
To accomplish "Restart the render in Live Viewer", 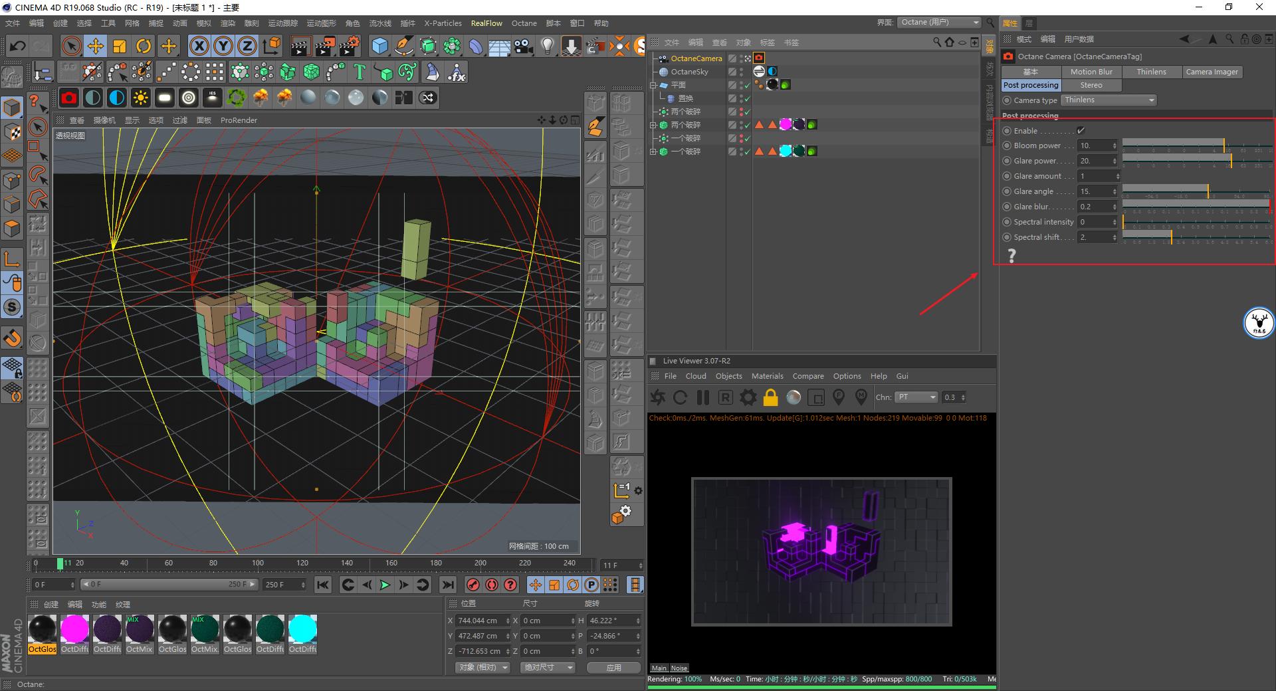I will pyautogui.click(x=679, y=397).
